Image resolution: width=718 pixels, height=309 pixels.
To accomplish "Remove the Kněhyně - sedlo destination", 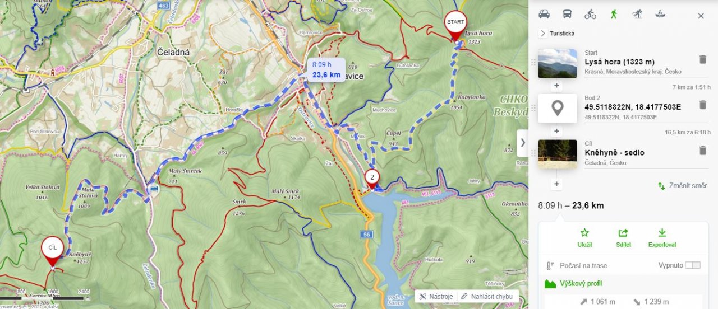I will coord(702,150).
